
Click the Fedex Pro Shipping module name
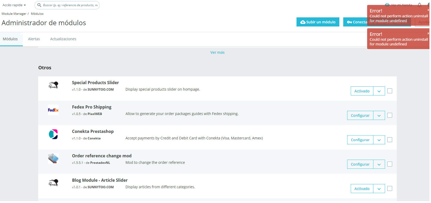92,107
